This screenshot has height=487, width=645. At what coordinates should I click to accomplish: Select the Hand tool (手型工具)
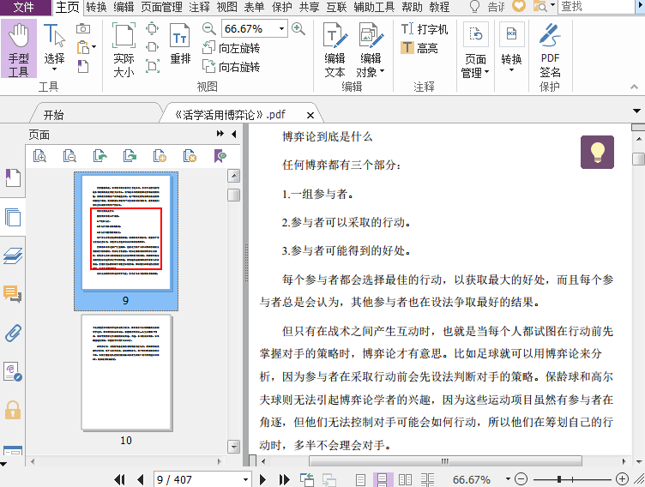coord(19,49)
